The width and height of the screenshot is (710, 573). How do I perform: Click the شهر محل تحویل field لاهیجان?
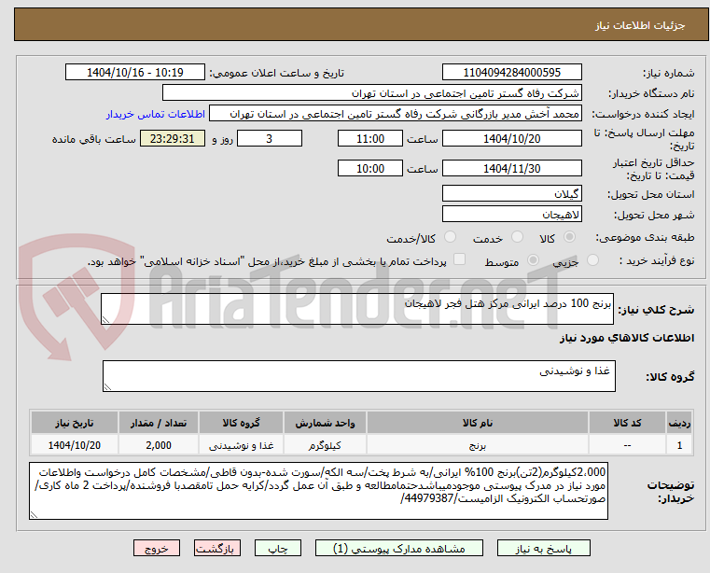pos(511,214)
